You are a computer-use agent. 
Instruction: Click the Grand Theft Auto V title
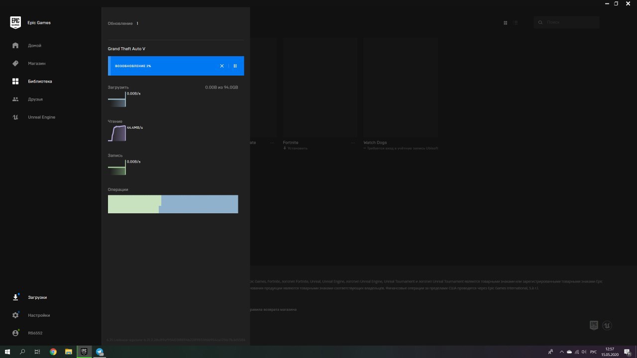pos(126,49)
